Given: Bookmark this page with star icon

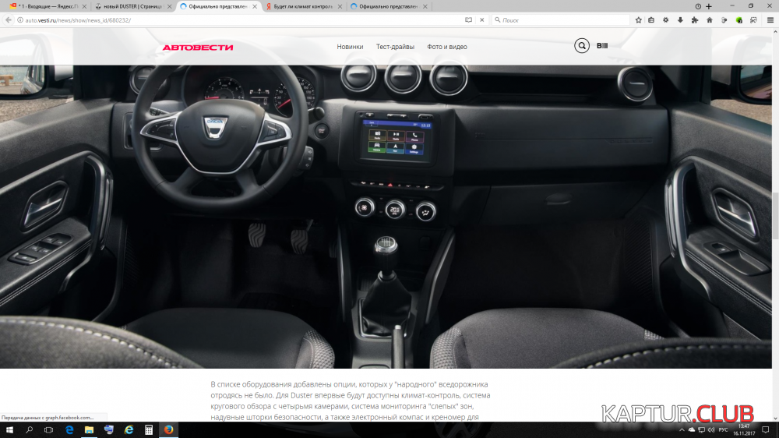Looking at the screenshot, I should [638, 19].
